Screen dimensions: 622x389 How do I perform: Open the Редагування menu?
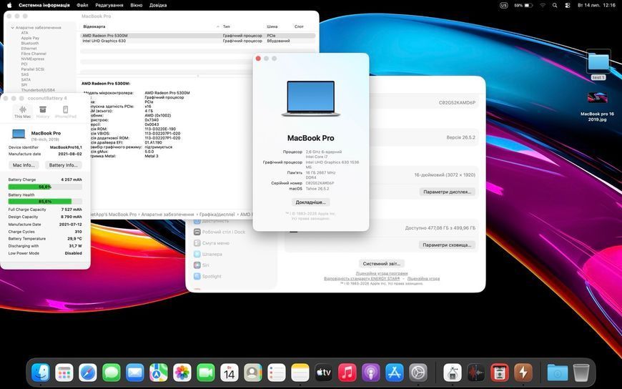[109, 5]
